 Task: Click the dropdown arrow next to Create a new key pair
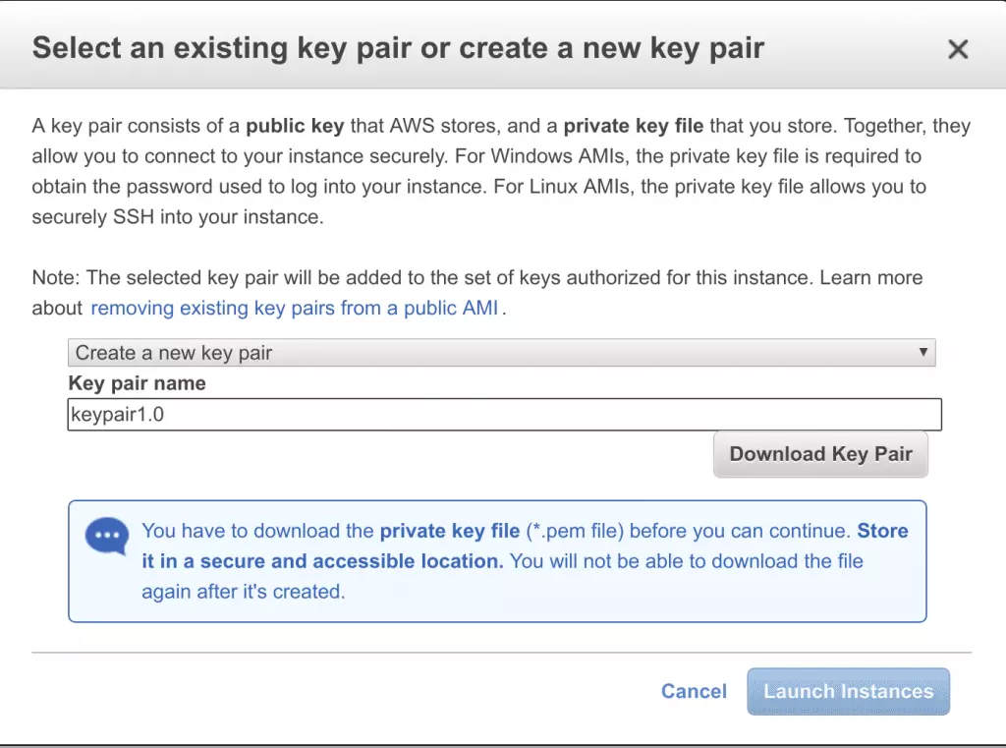point(924,352)
